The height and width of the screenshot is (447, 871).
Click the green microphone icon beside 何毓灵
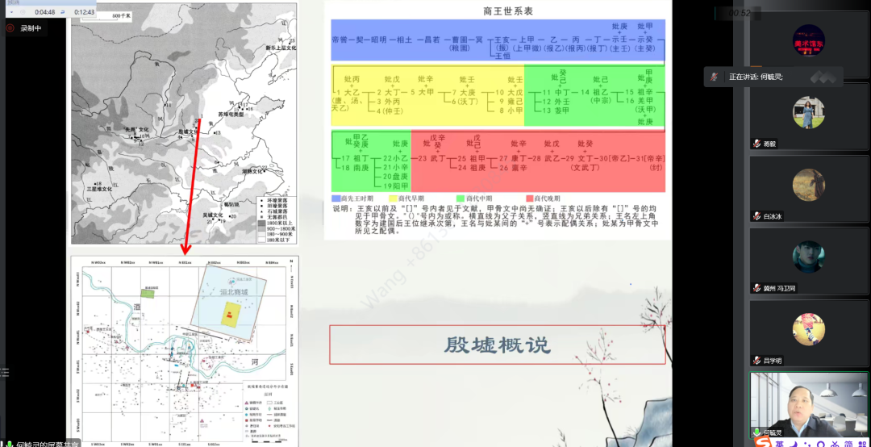coord(756,432)
